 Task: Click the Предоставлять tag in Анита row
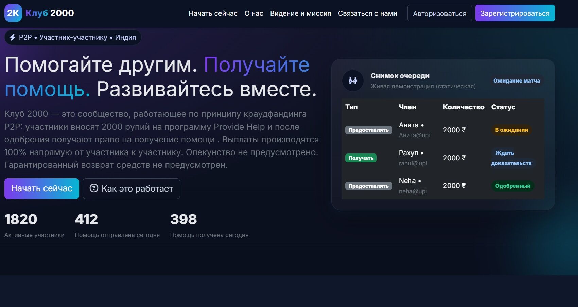coord(368,130)
